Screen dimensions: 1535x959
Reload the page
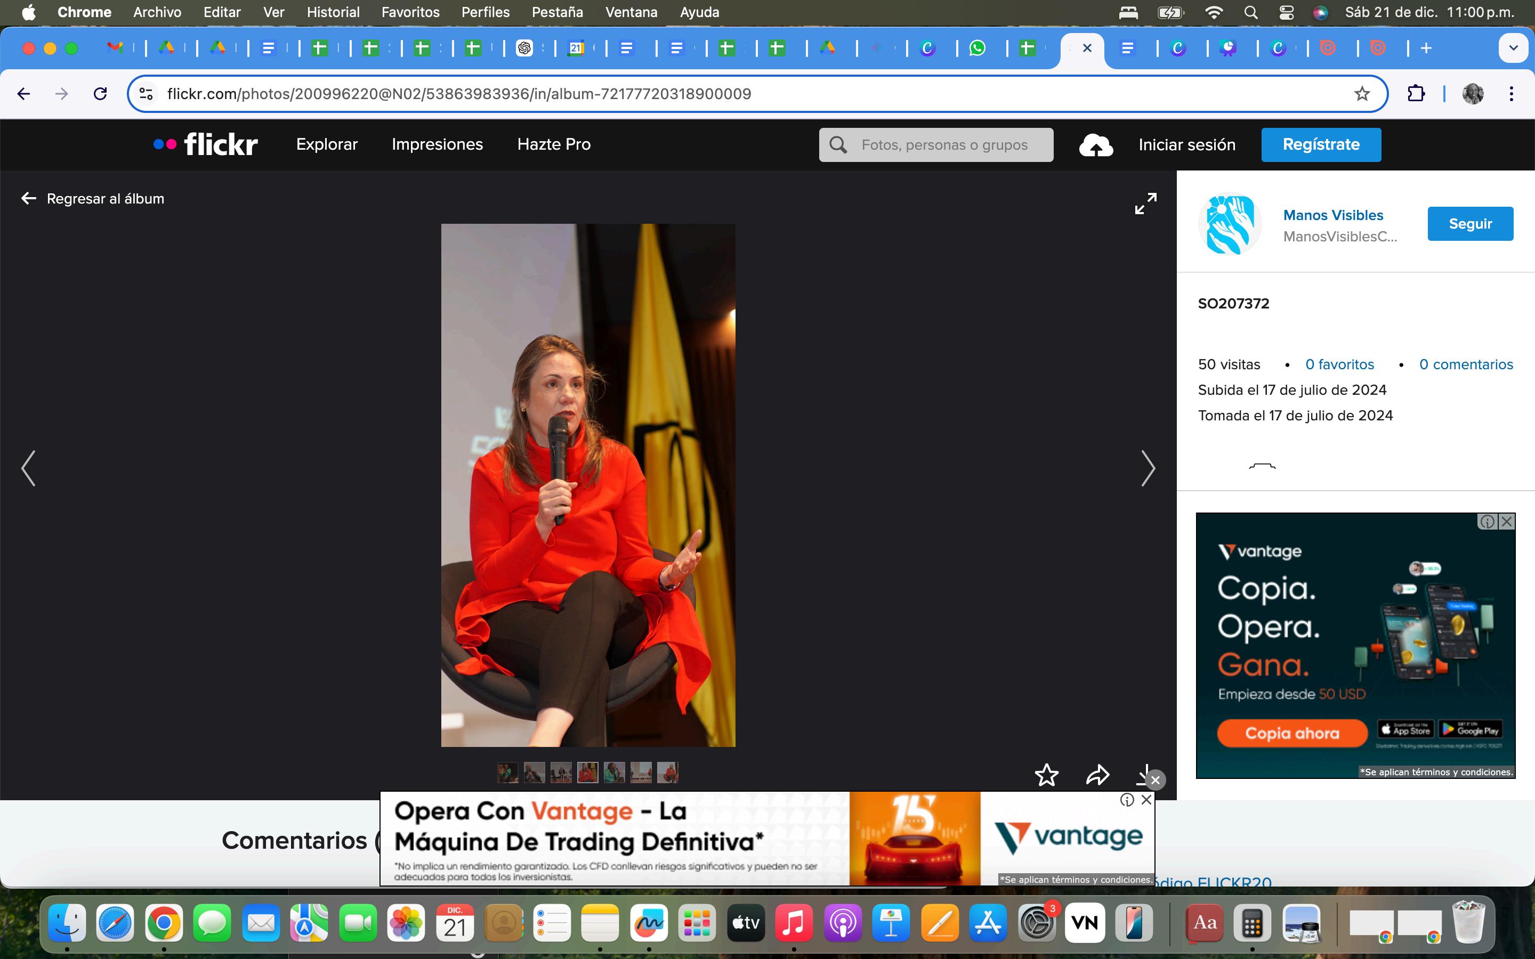point(100,94)
